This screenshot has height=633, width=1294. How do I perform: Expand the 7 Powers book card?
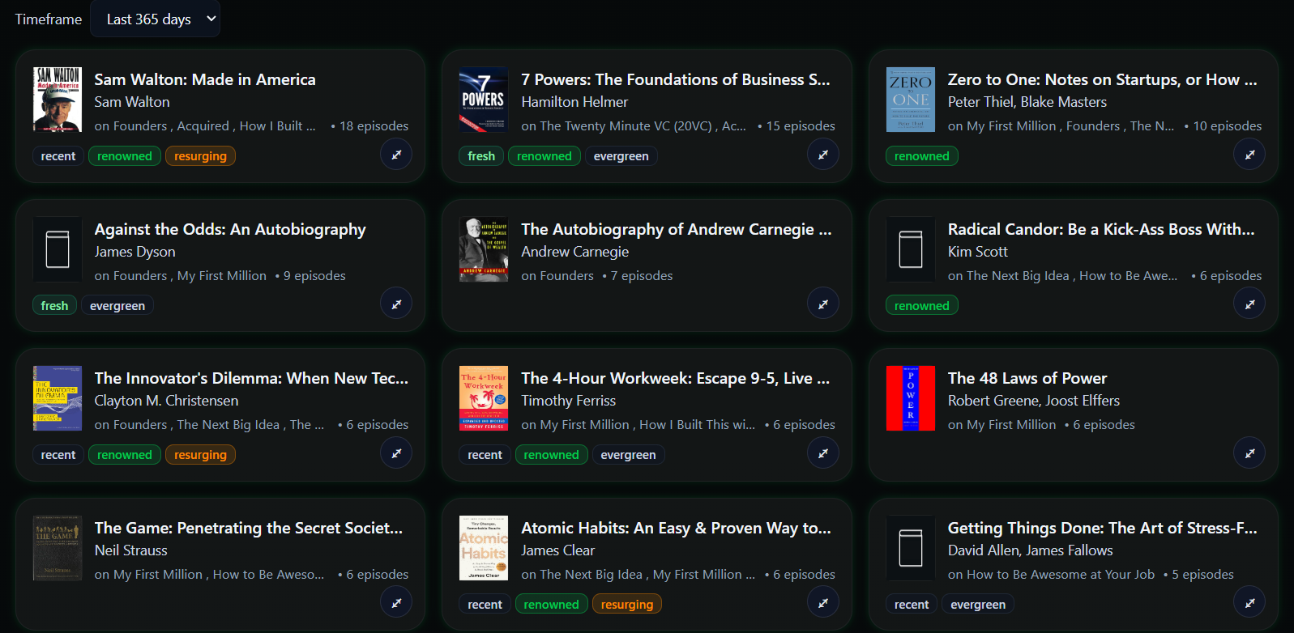[x=823, y=155]
